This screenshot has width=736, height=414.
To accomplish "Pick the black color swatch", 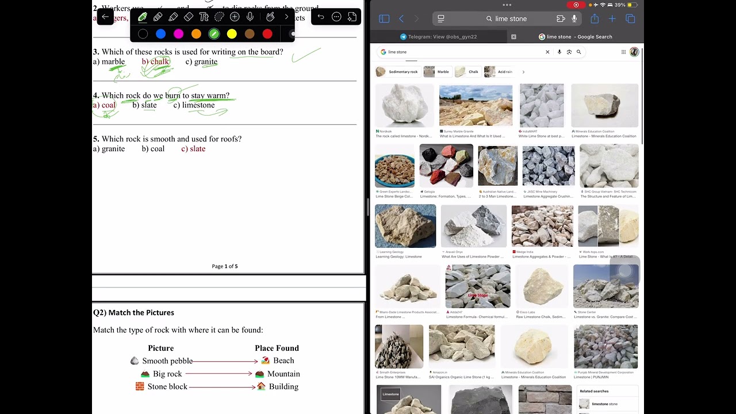I will click(143, 34).
